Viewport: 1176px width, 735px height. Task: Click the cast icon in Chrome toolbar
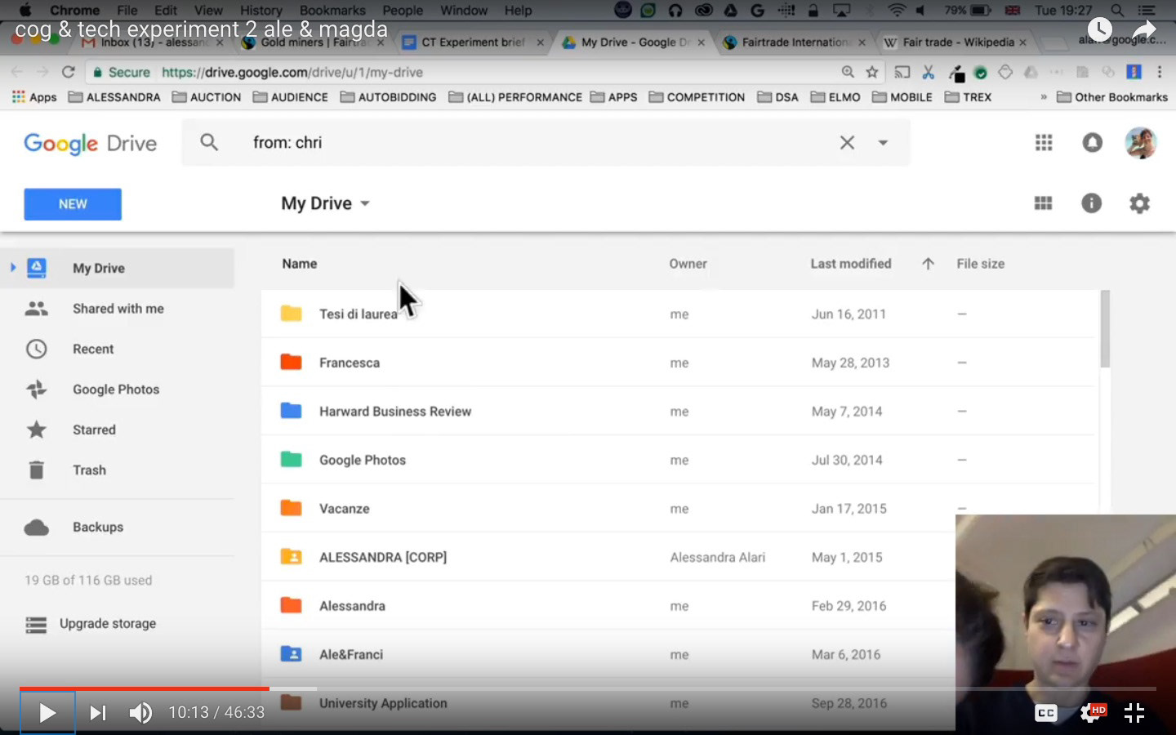(902, 72)
